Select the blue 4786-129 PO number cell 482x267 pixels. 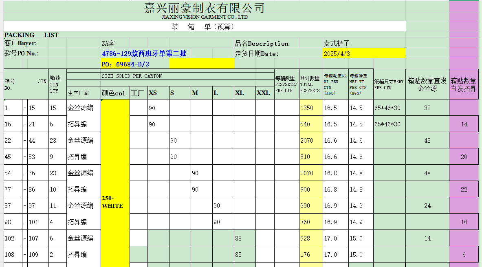[x=144, y=53]
